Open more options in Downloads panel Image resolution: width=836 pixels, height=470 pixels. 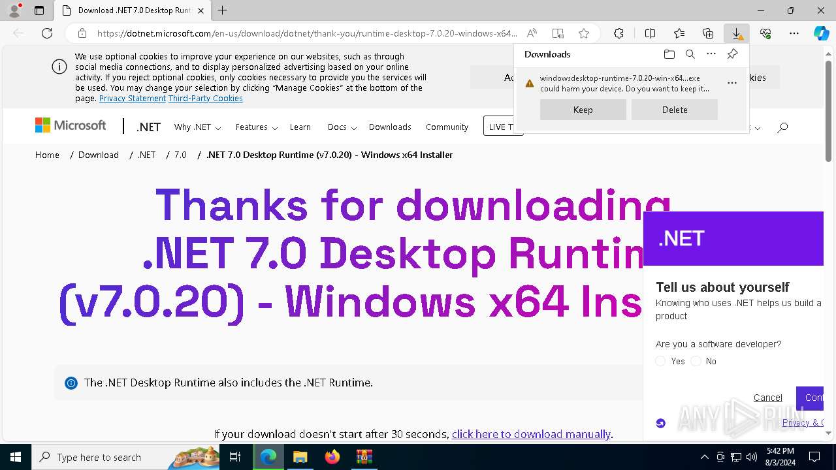[x=711, y=54]
